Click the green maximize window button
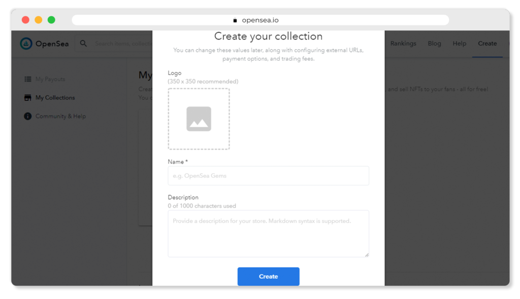 click(x=51, y=20)
